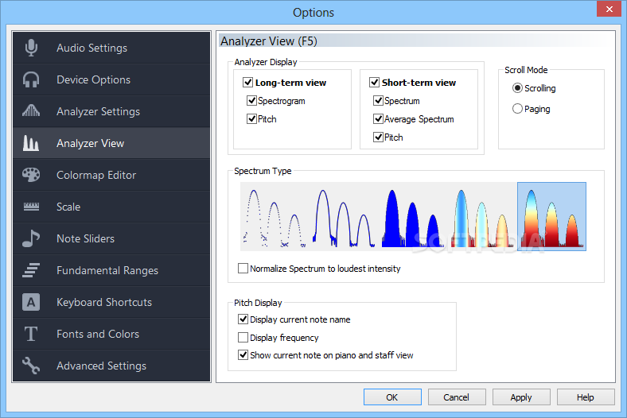627x418 pixels.
Task: Open Keyboard Shortcuts settings
Action: coord(111,302)
